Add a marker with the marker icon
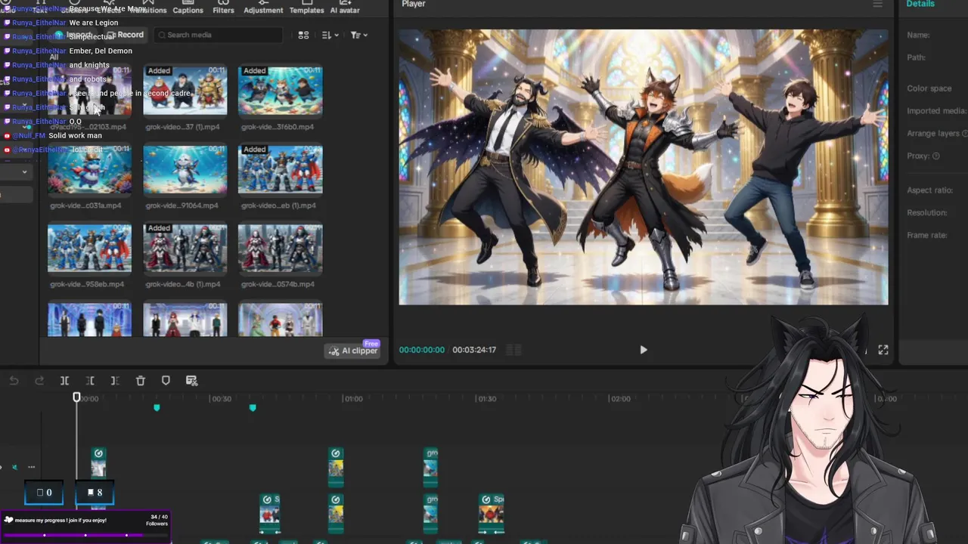This screenshot has height=544, width=968. (166, 381)
